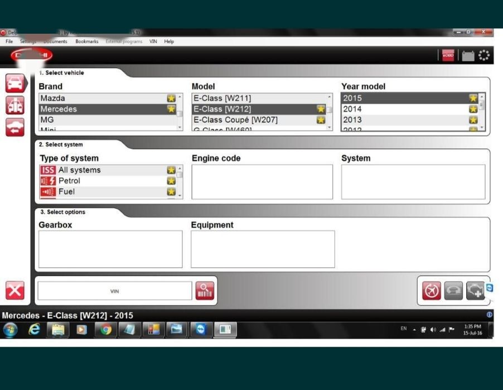Open the External programs menu
The image size is (503, 390).
(124, 41)
